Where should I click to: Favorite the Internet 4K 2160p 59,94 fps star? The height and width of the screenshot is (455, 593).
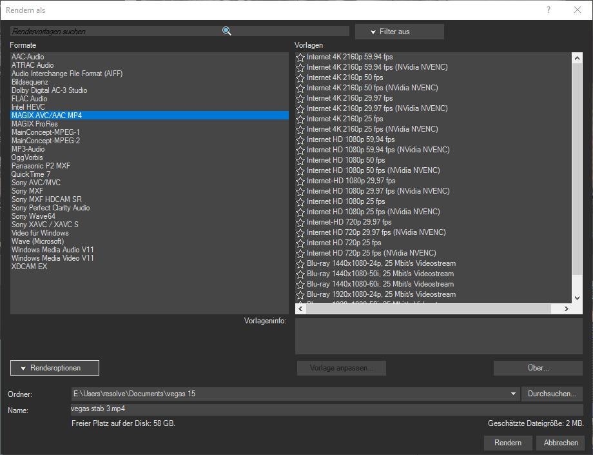pos(300,57)
